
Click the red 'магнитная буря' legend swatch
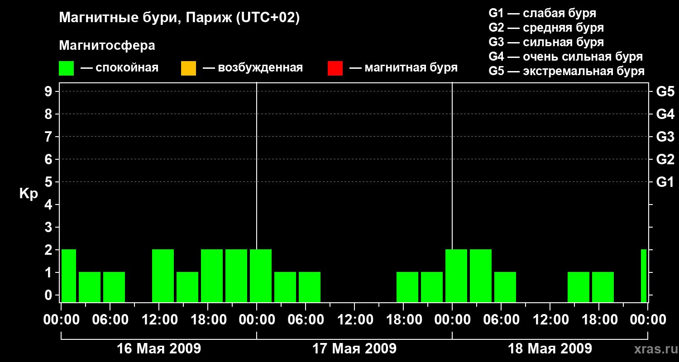pos(335,68)
